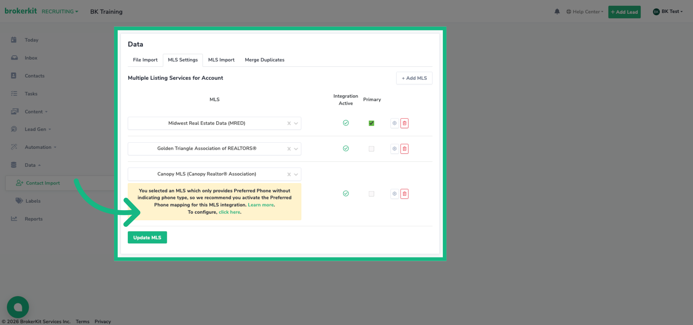The image size is (693, 325).
Task: Switch to the File Import tab
Action: [x=145, y=60]
